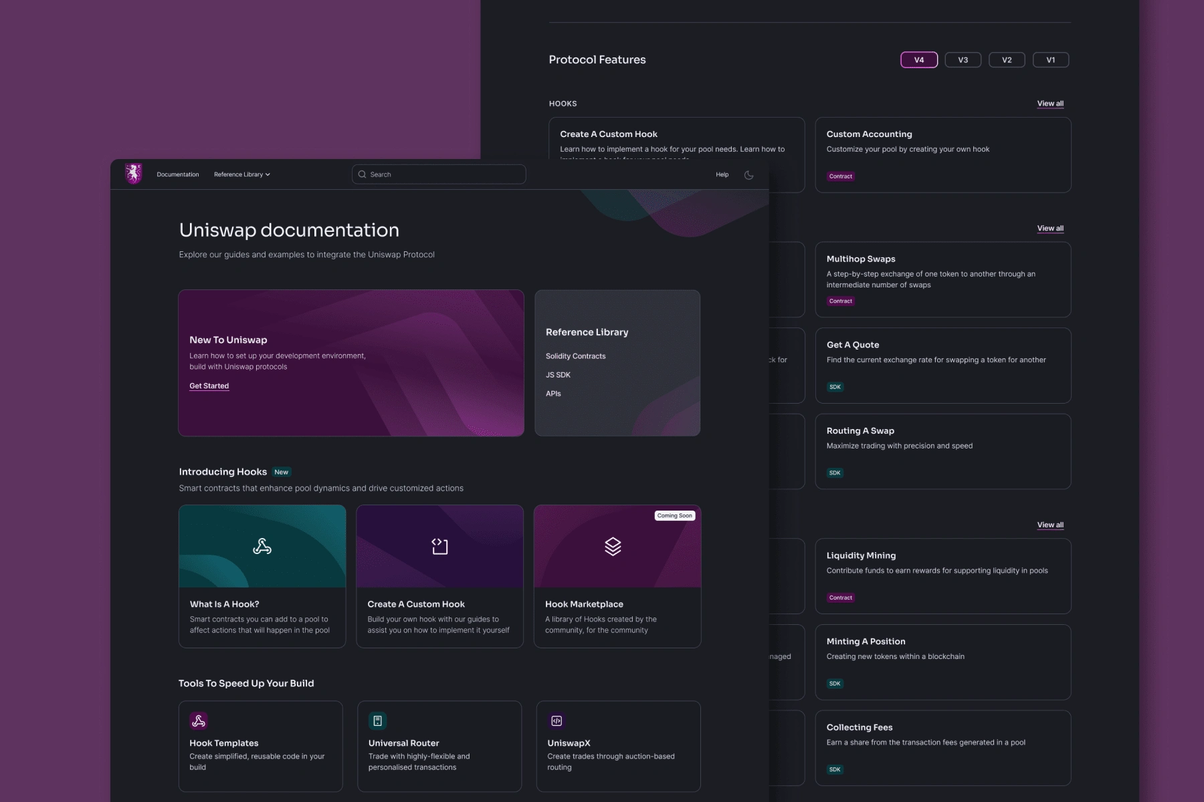Click the SDK tag on Collecting Fees card

835,770
